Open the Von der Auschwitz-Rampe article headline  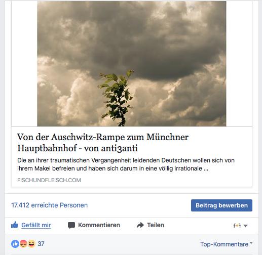(103, 143)
